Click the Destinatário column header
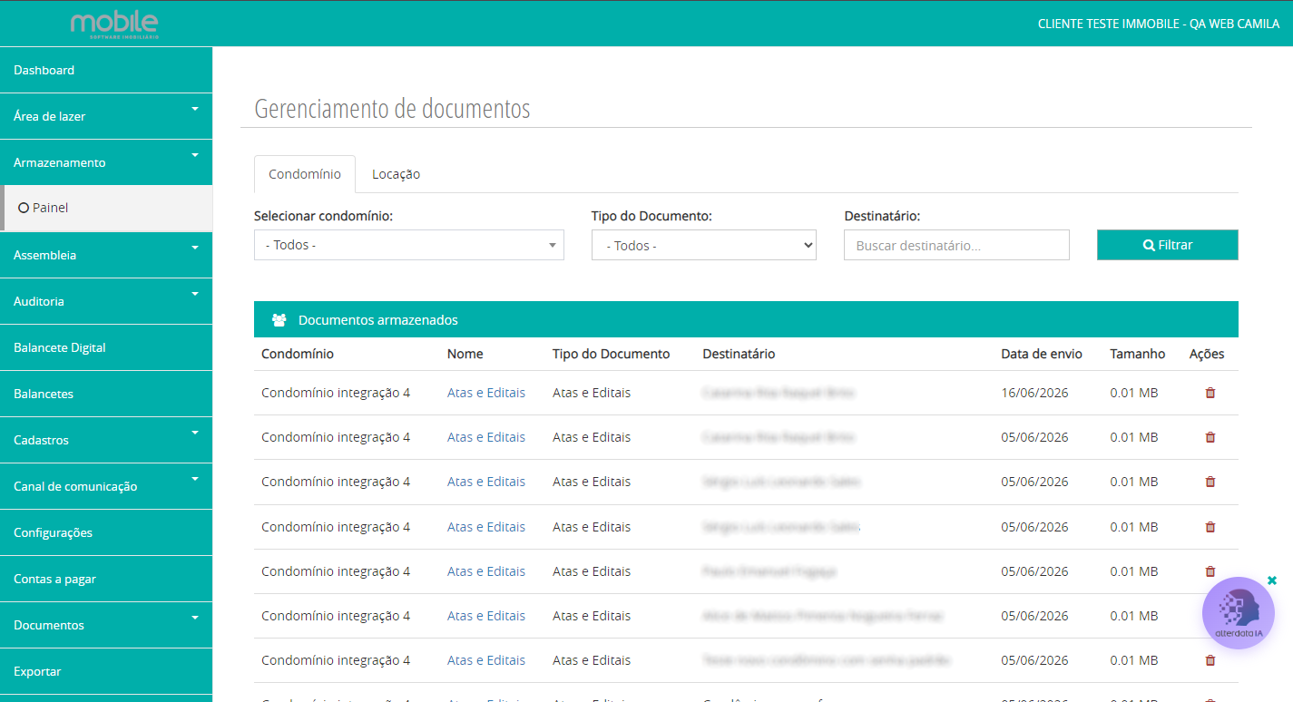 pos(739,354)
